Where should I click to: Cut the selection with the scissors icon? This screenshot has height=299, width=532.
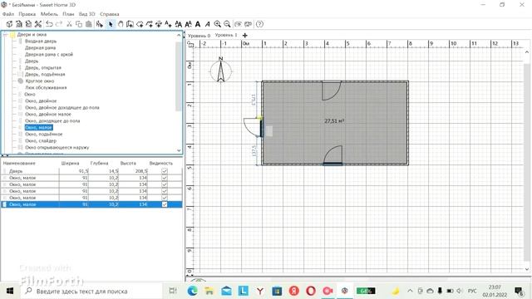[x=69, y=24]
